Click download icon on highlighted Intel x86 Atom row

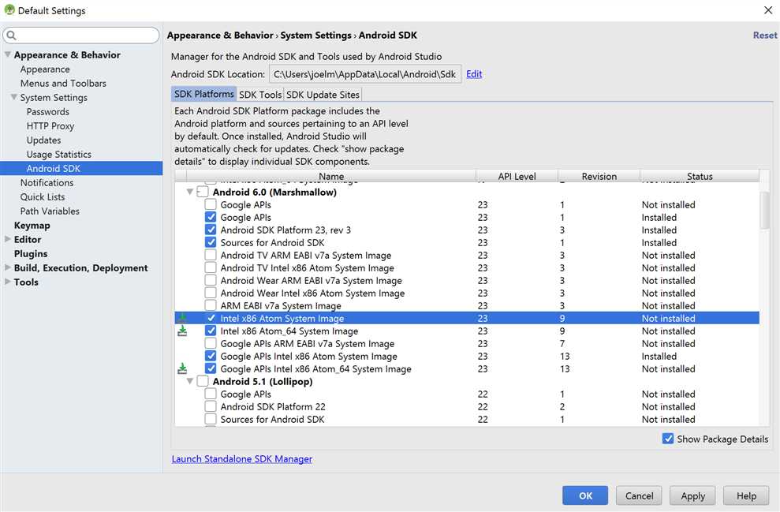pos(182,318)
